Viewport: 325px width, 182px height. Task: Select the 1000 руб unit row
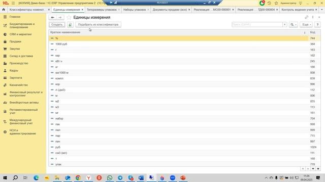184,44
